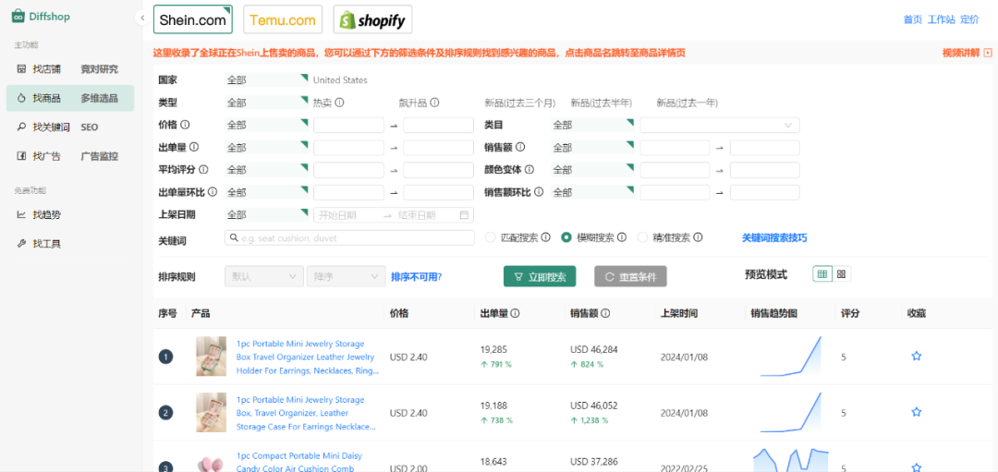Viewport: 998px width, 472px height.
Task: Select the 匹配搜索 radio option
Action: [x=490, y=237]
